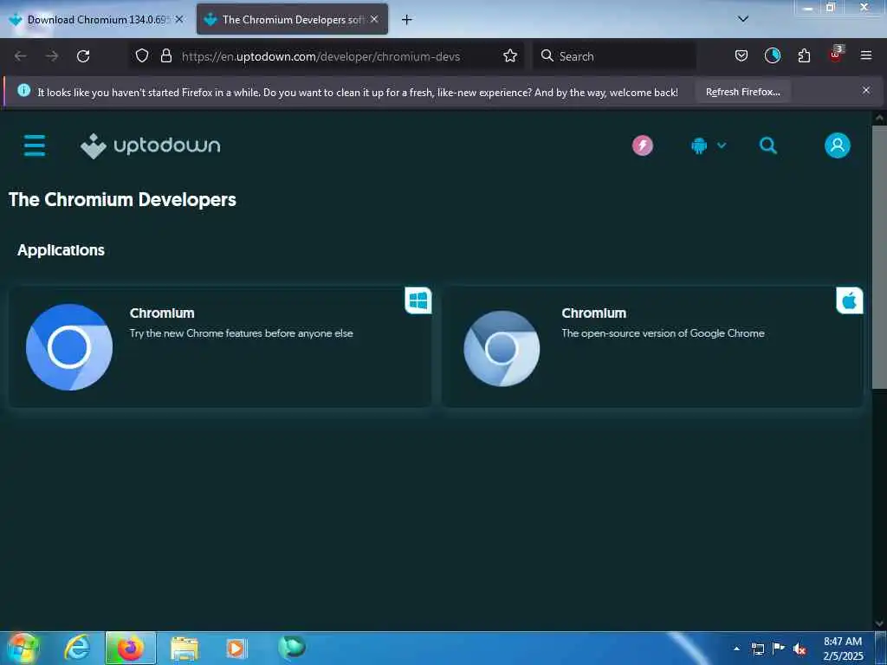Open the Firefox application menu

[866, 55]
